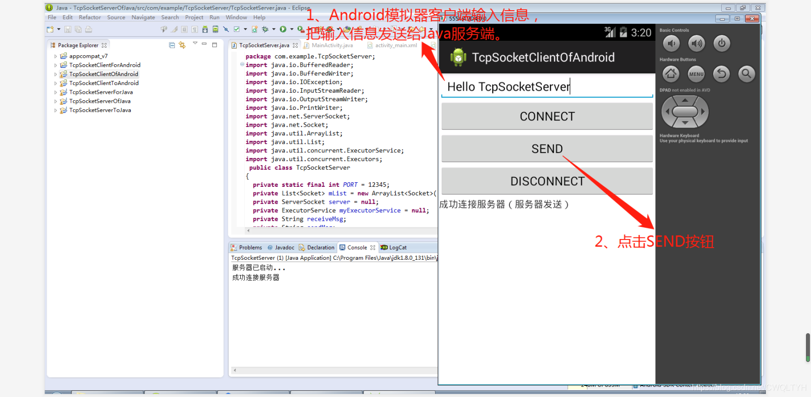Switch to the TcpSocketServer.java editor tab
The image size is (811, 397).
tap(264, 45)
